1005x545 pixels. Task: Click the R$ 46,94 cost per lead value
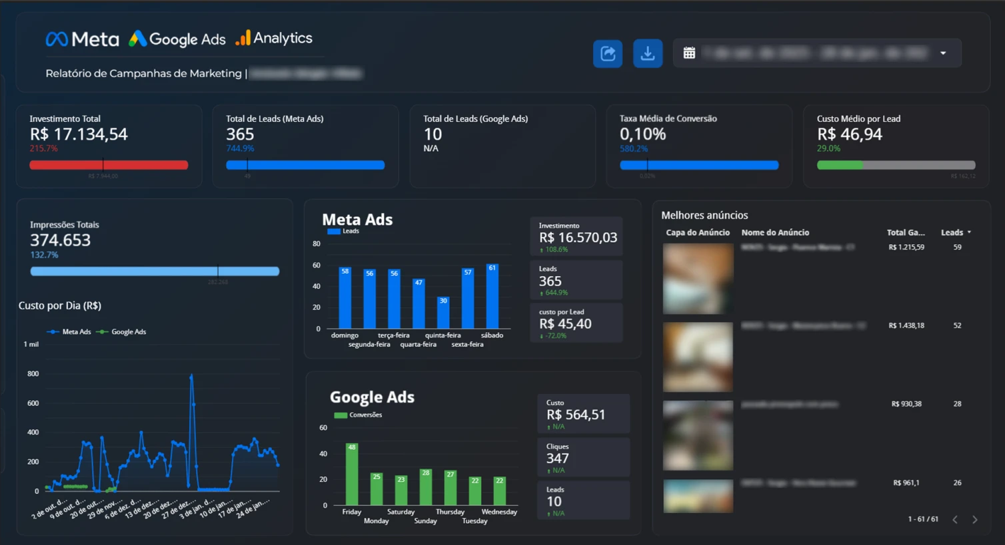point(850,134)
